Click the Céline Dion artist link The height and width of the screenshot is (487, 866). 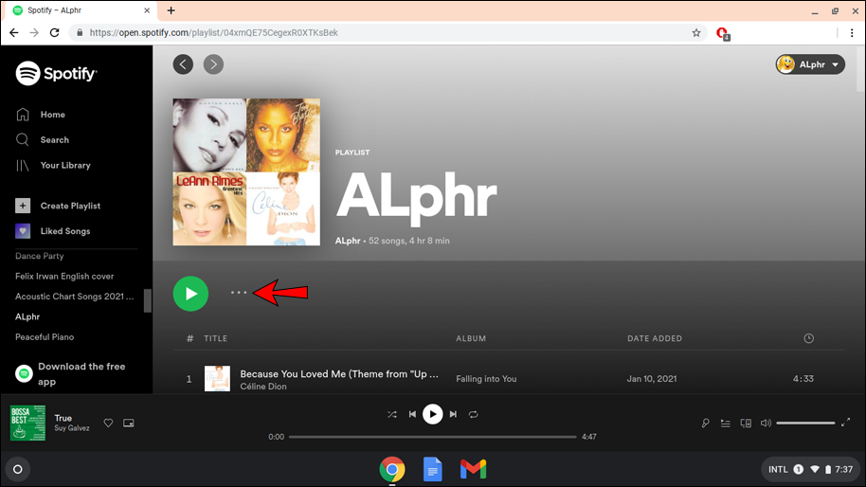coord(262,387)
